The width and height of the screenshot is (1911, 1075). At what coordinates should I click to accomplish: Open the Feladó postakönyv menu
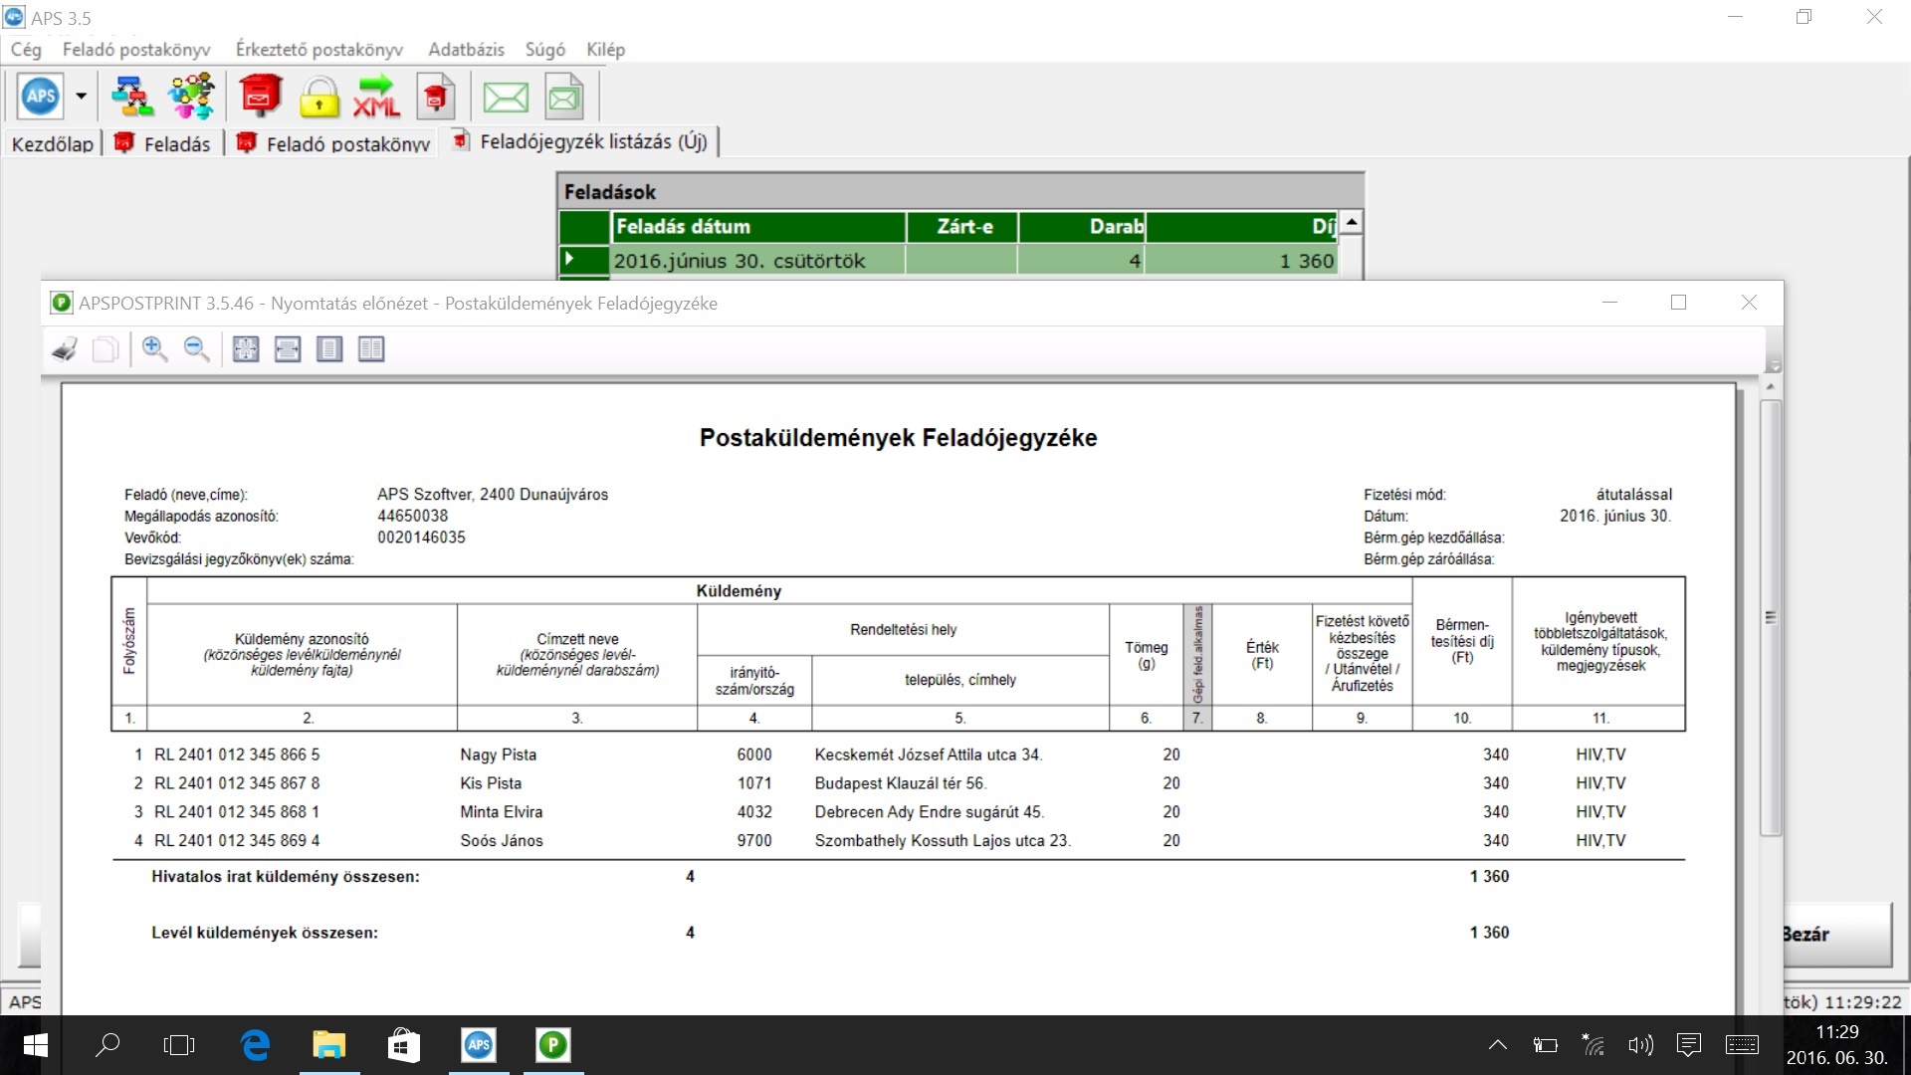136,50
